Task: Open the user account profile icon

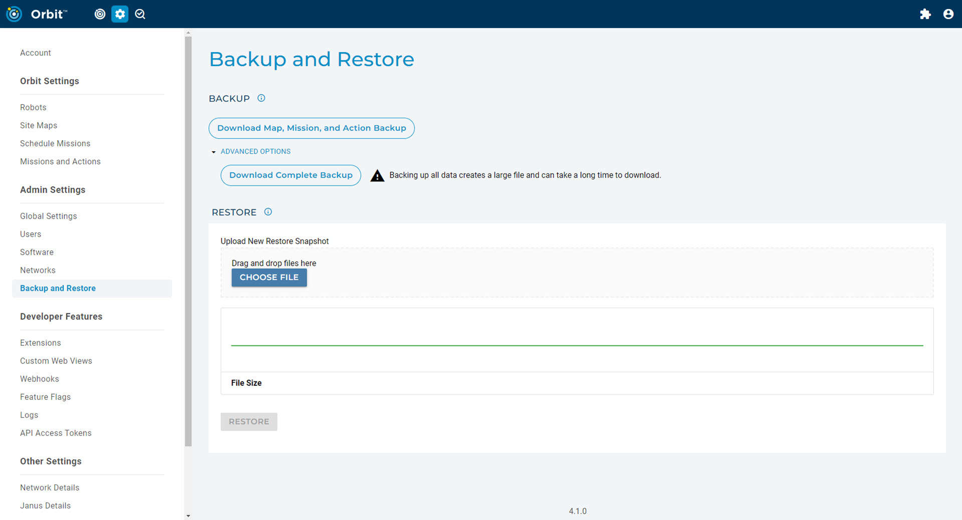Action: coord(948,14)
